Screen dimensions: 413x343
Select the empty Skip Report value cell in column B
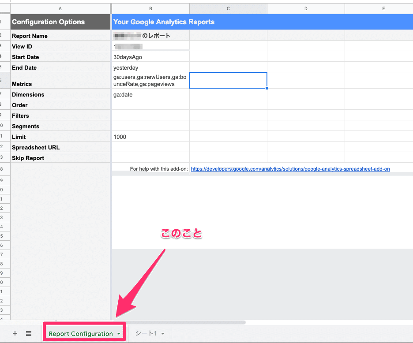click(x=150, y=157)
